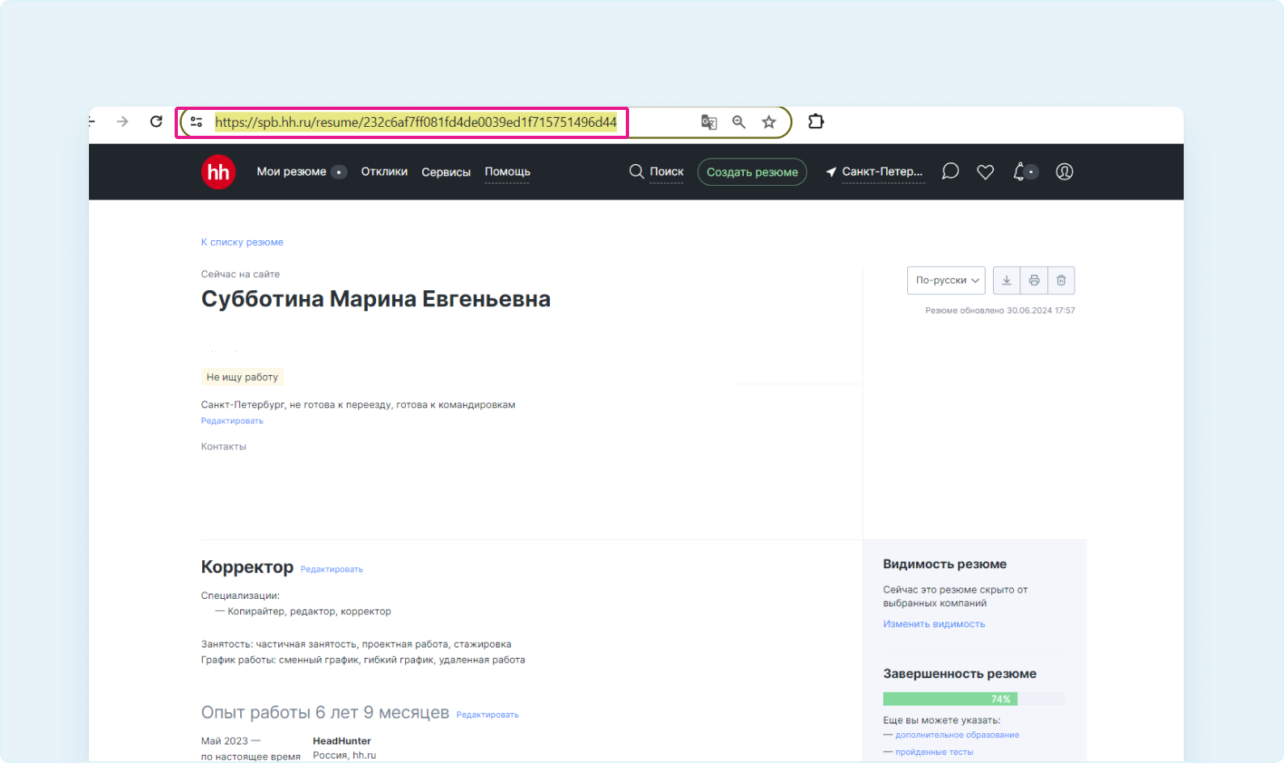The height and width of the screenshot is (763, 1284).
Task: Click the Корректор job title heading
Action: 247,567
